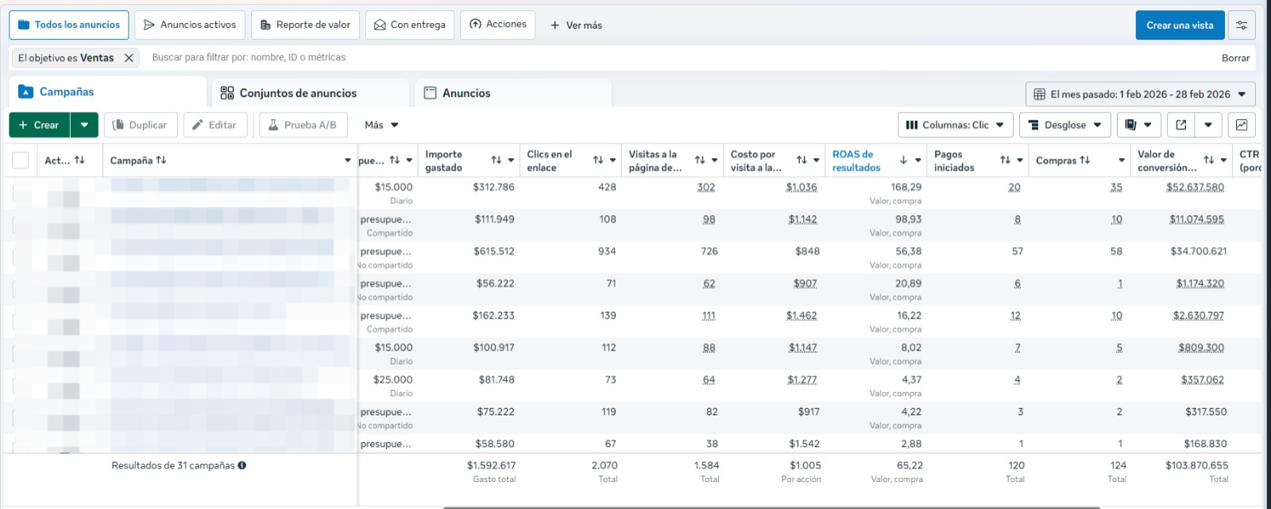Expand the Crear button dropdown arrow
1271x509 pixels.
(x=84, y=125)
